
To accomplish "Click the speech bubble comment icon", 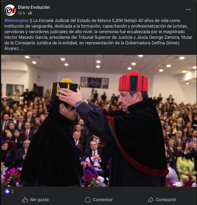I will pyautogui.click(x=88, y=200).
